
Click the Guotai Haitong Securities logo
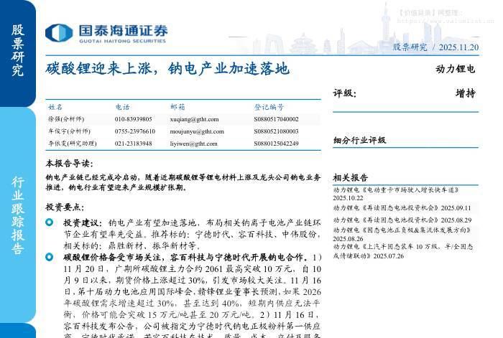(x=106, y=33)
